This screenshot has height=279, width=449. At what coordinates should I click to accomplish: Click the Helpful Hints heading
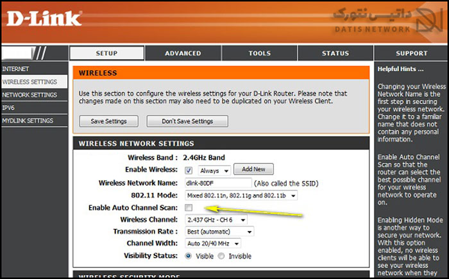(x=400, y=69)
